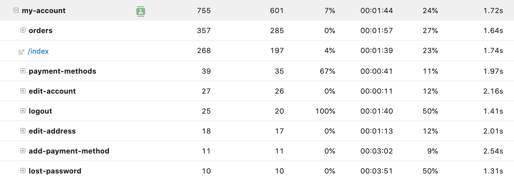
Task: Click the 755 pageviews value for my-account
Action: (x=204, y=11)
